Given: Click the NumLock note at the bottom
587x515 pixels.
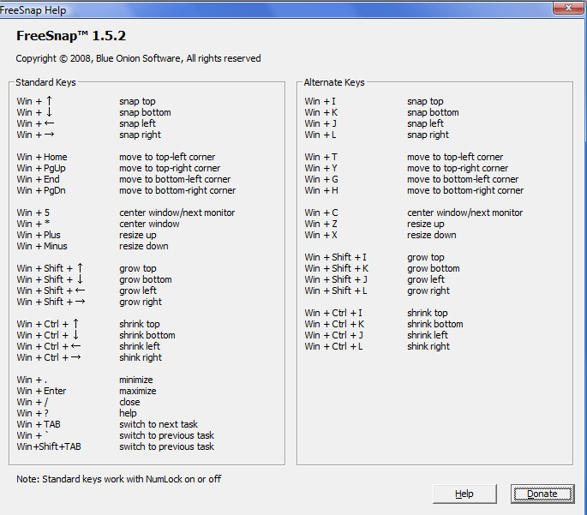Looking at the screenshot, I should pyautogui.click(x=118, y=479).
